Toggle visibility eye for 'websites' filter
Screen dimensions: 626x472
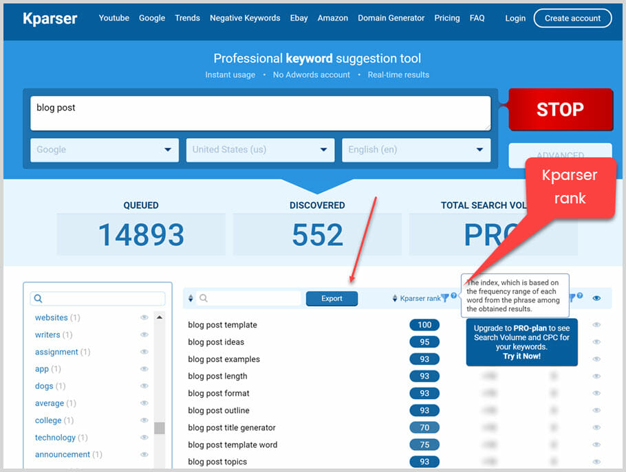coord(144,317)
